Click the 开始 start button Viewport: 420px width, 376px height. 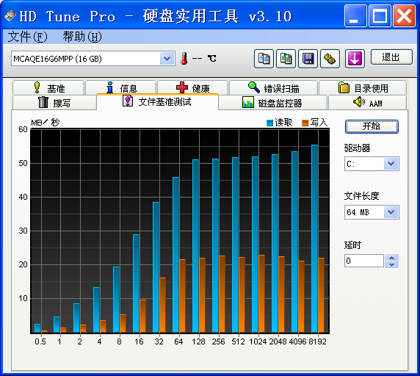click(x=372, y=126)
